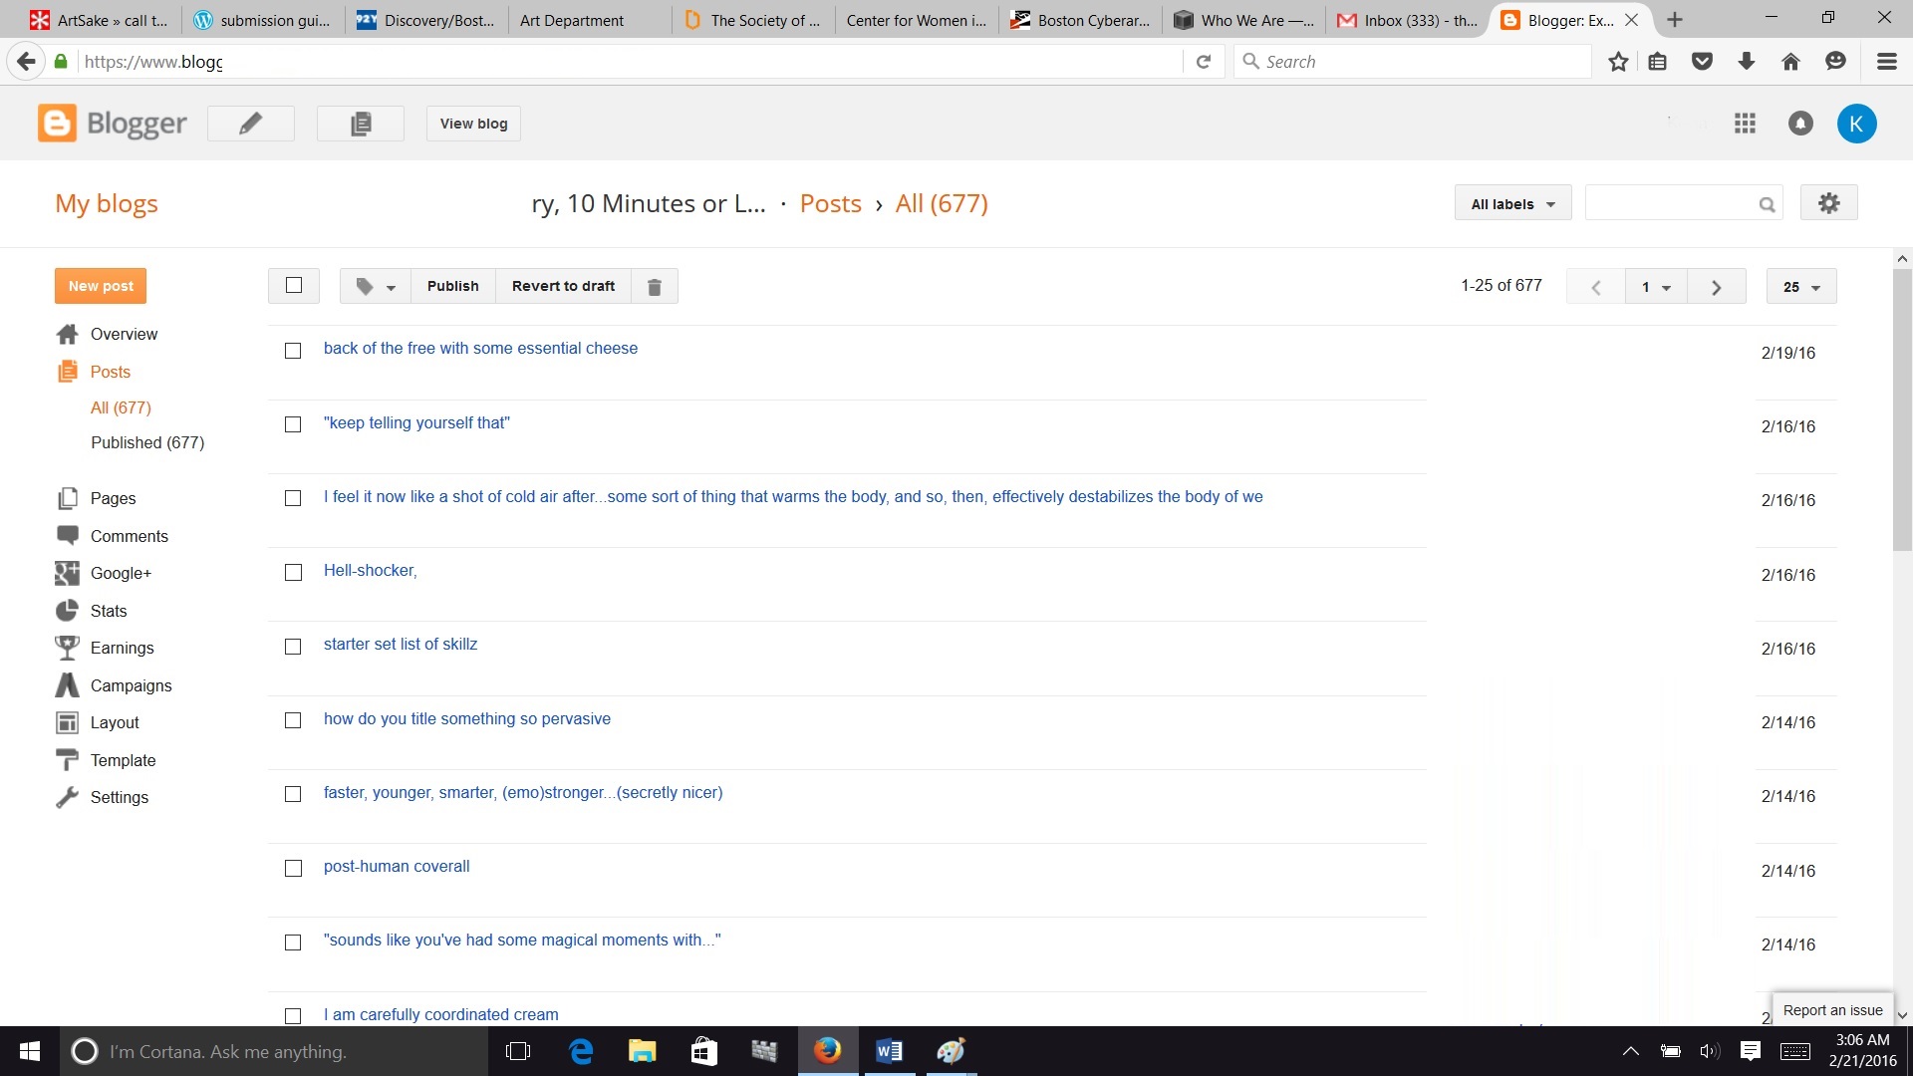
Task: Tick checkbox for "post-human coverall" post
Action: point(293,869)
